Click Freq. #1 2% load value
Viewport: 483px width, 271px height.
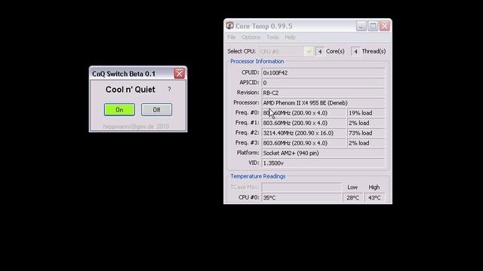366,123
